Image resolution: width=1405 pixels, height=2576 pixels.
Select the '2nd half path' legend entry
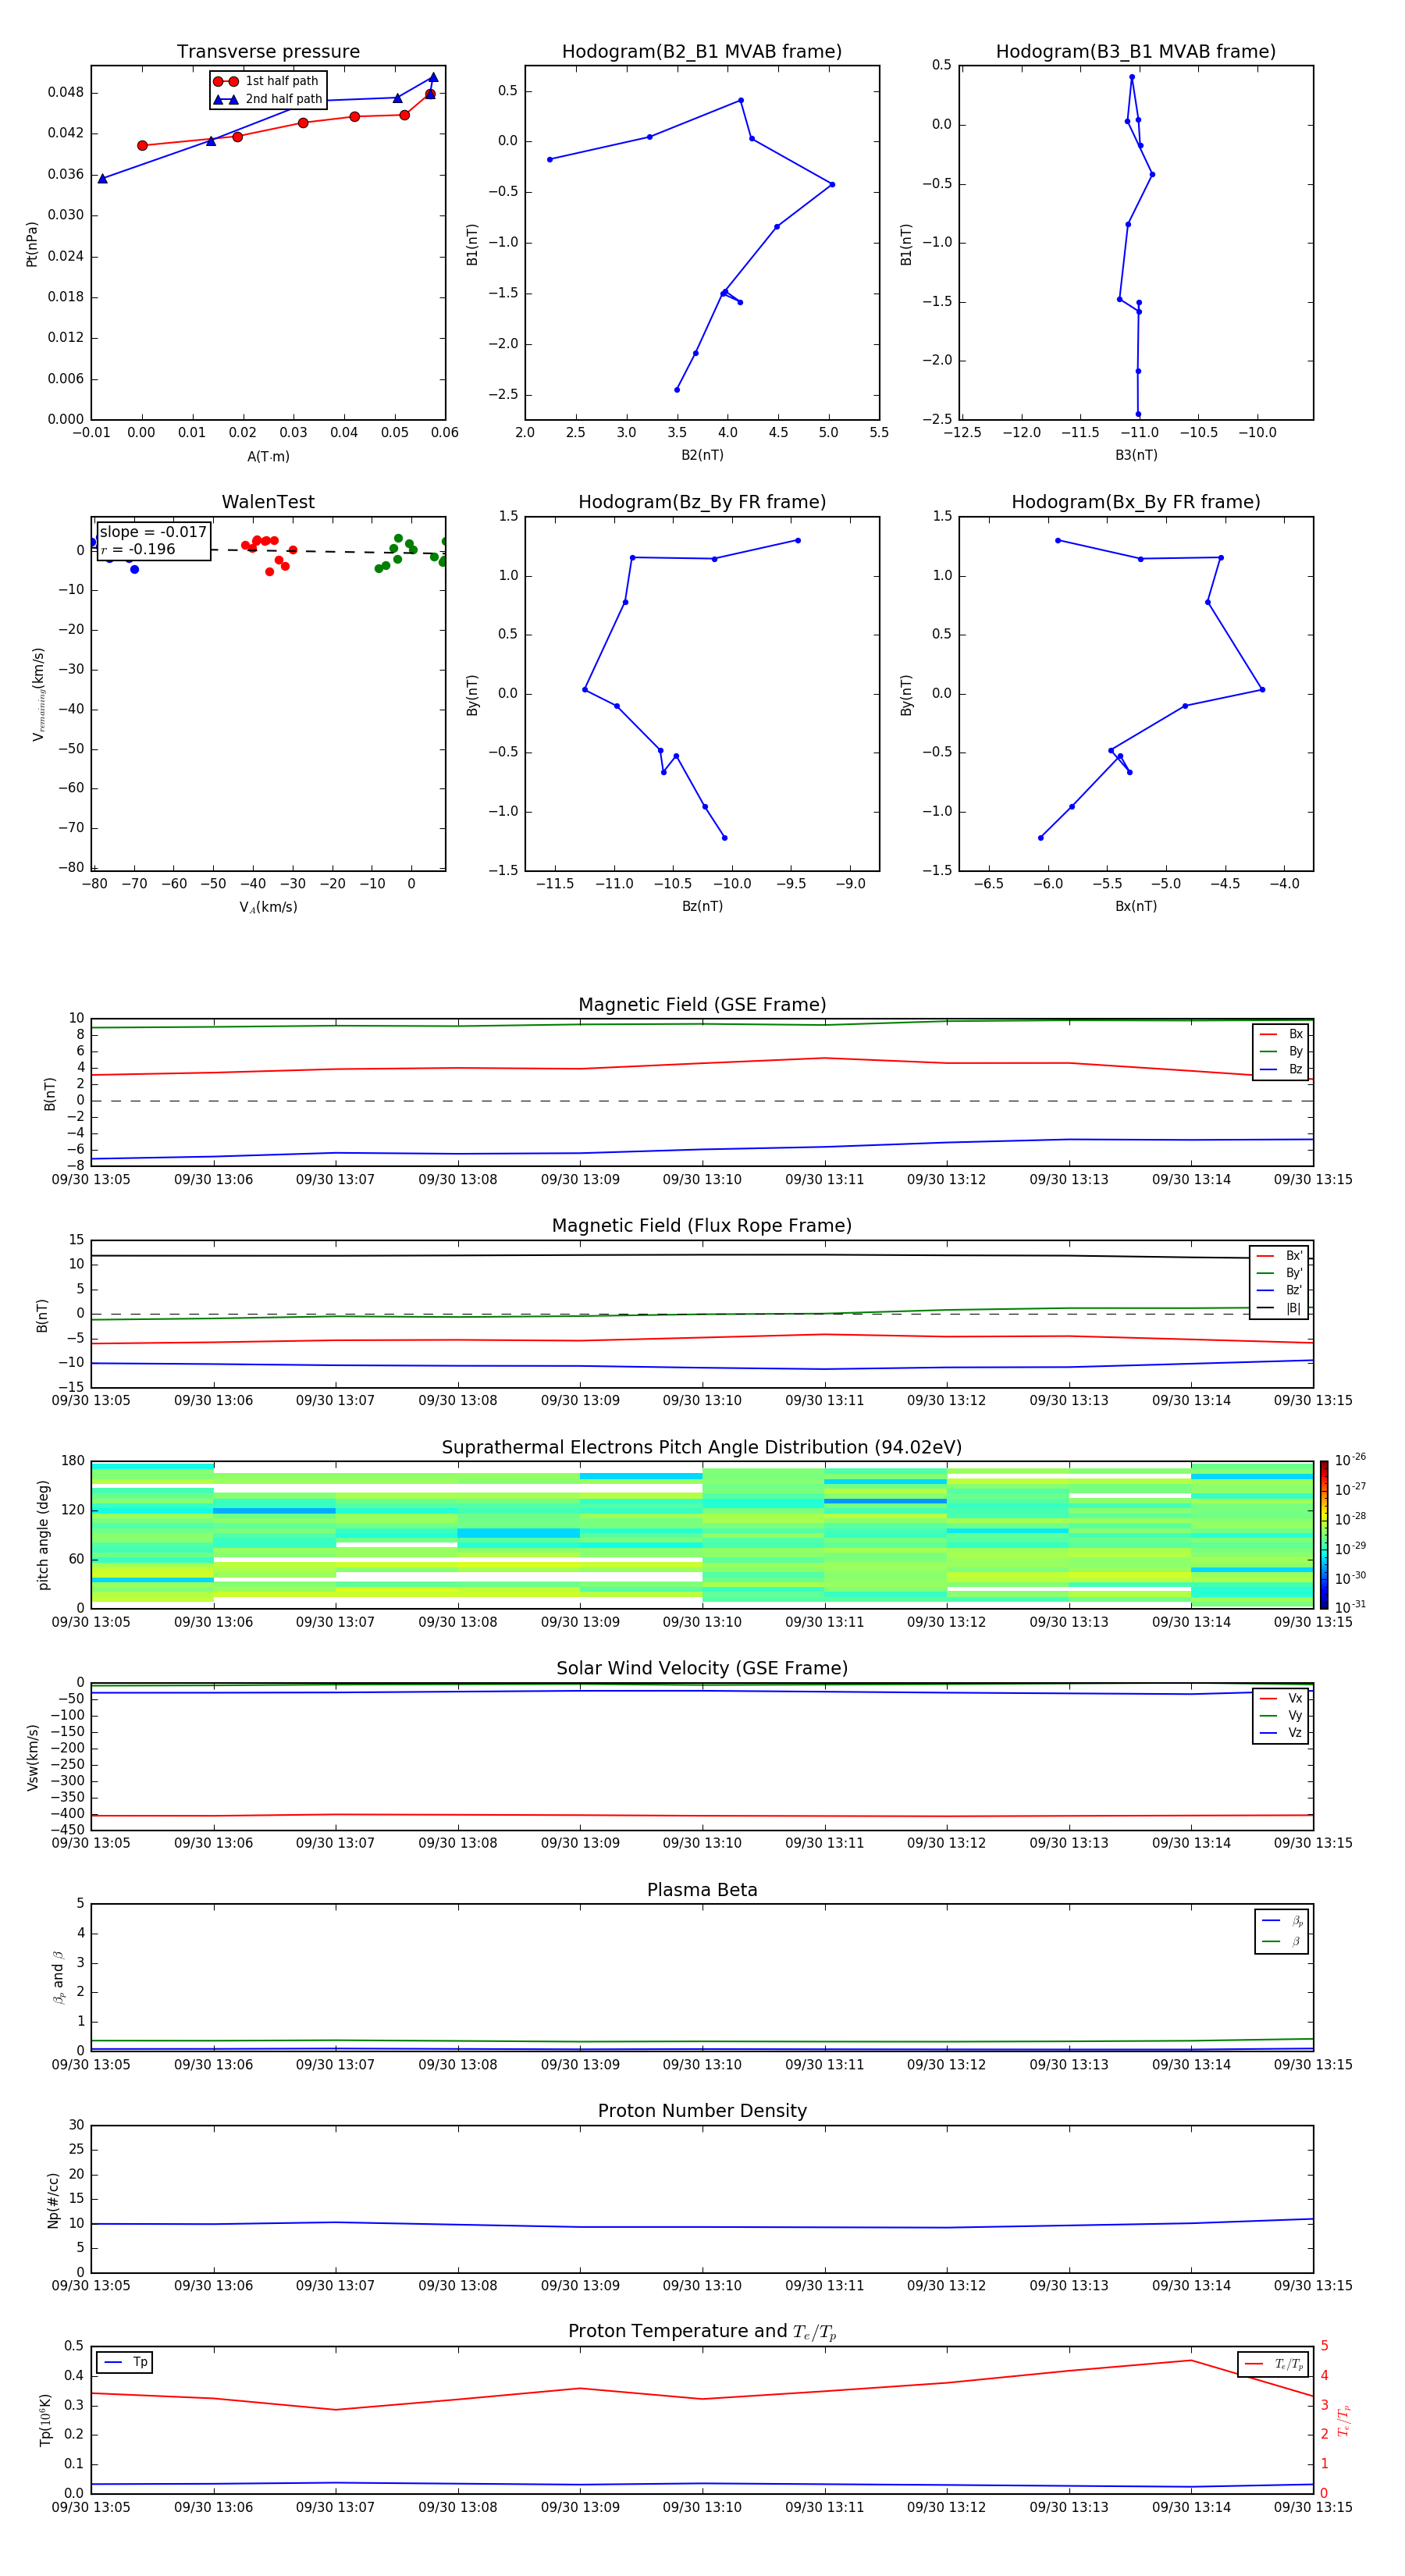[268, 99]
